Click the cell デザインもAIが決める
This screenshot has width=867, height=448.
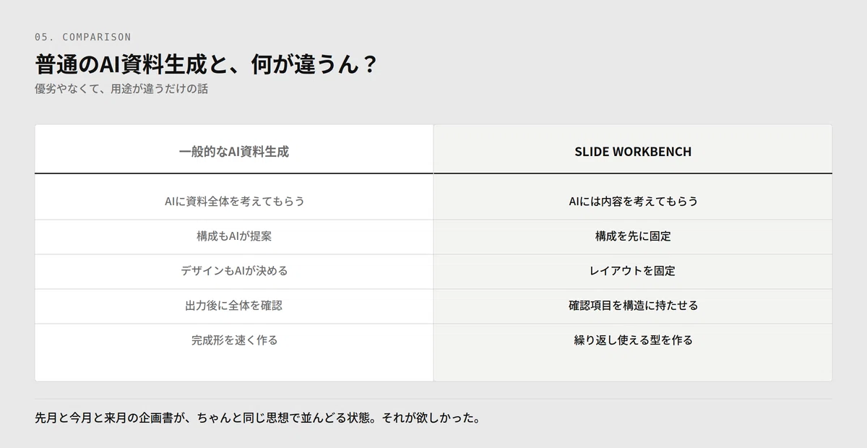tap(234, 271)
